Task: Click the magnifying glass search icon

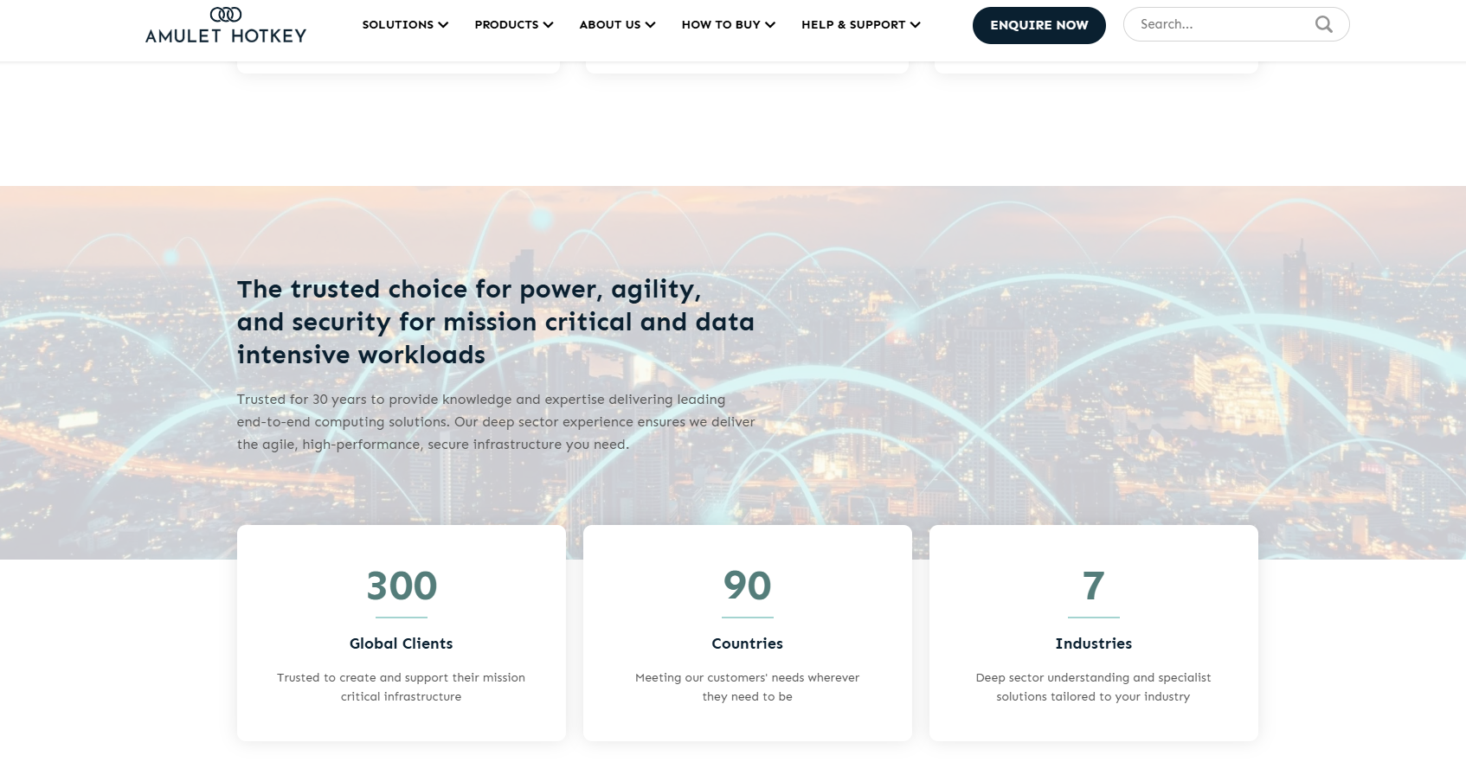Action: [x=1323, y=24]
